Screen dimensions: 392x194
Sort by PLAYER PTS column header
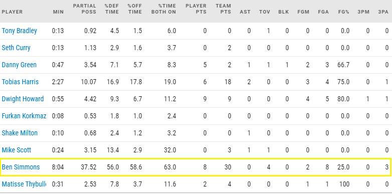click(x=196, y=9)
